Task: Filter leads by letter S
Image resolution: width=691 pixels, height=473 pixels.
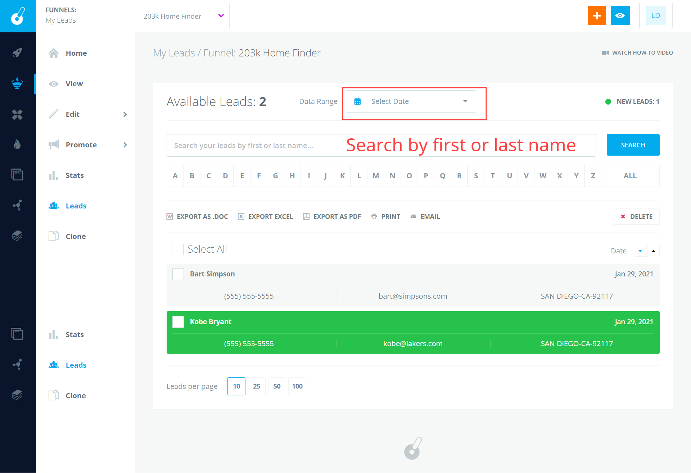Action: tap(476, 176)
